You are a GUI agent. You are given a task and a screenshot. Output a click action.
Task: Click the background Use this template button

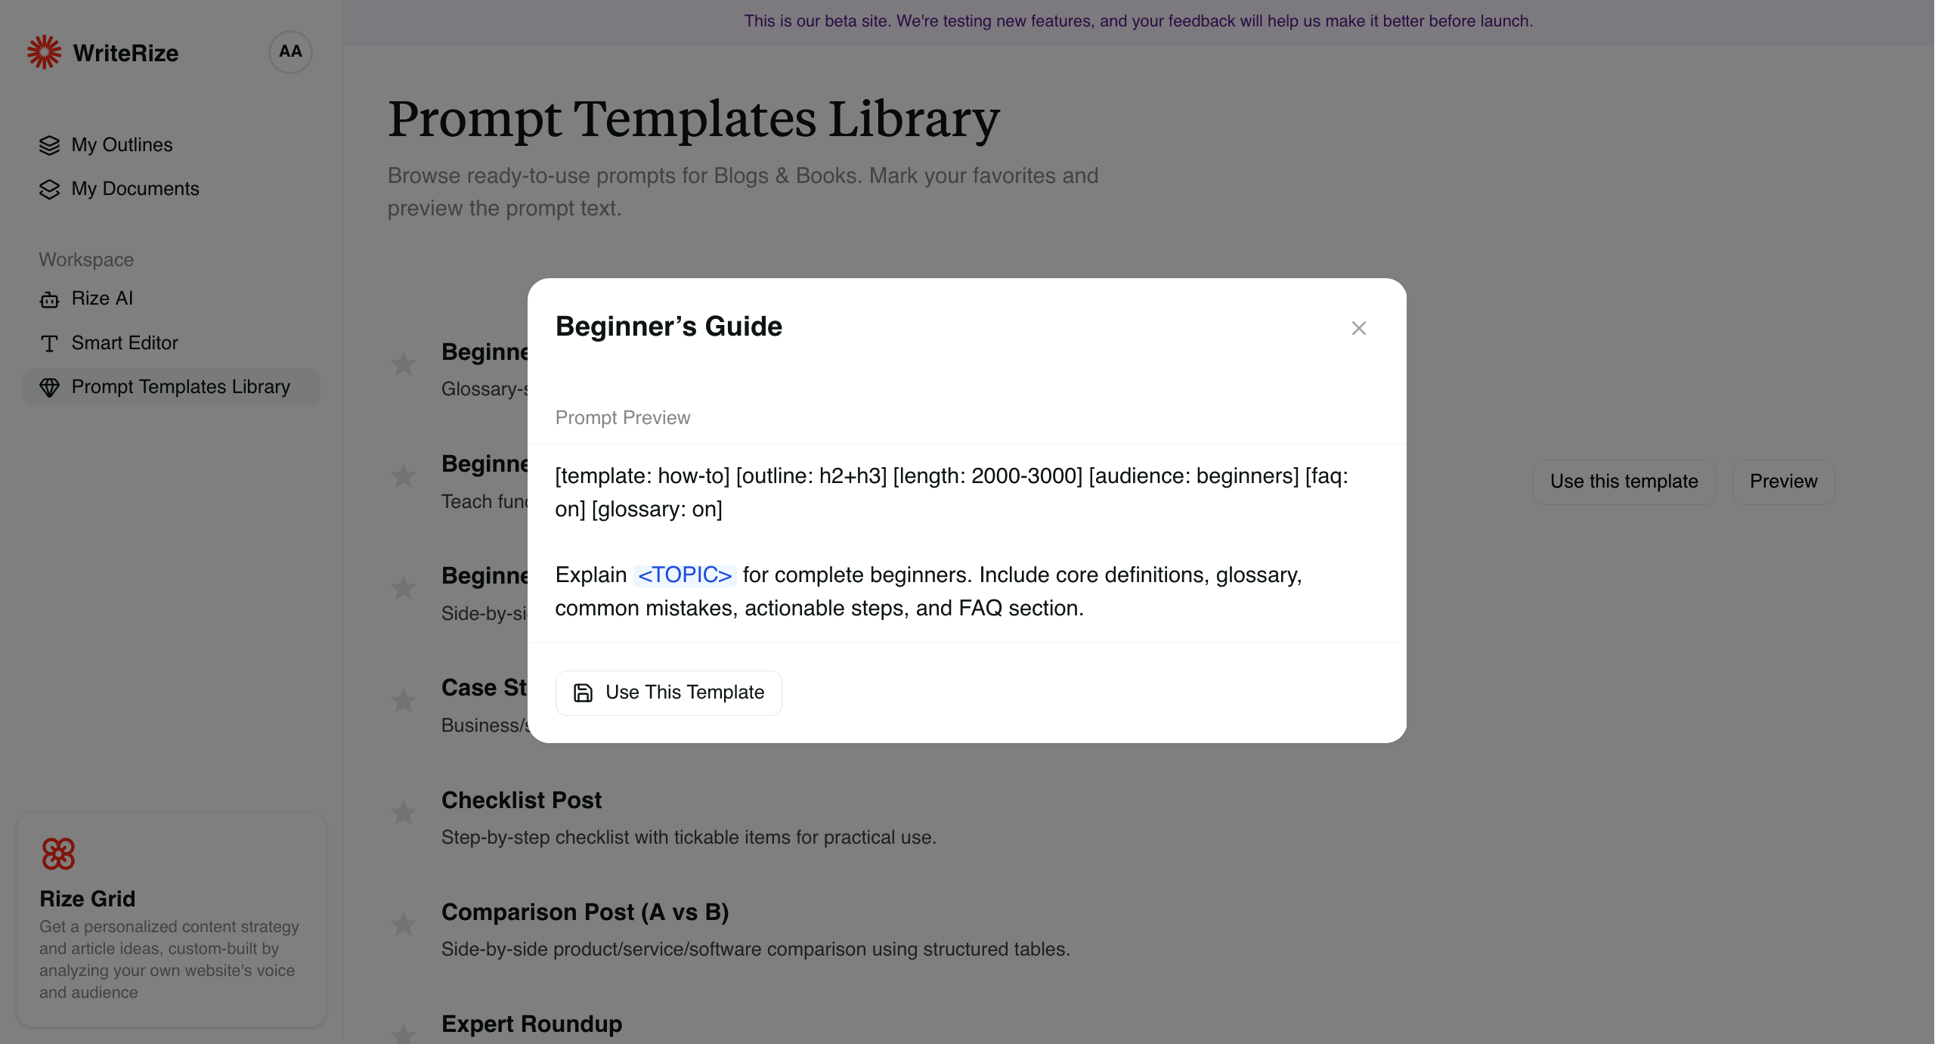point(1624,482)
